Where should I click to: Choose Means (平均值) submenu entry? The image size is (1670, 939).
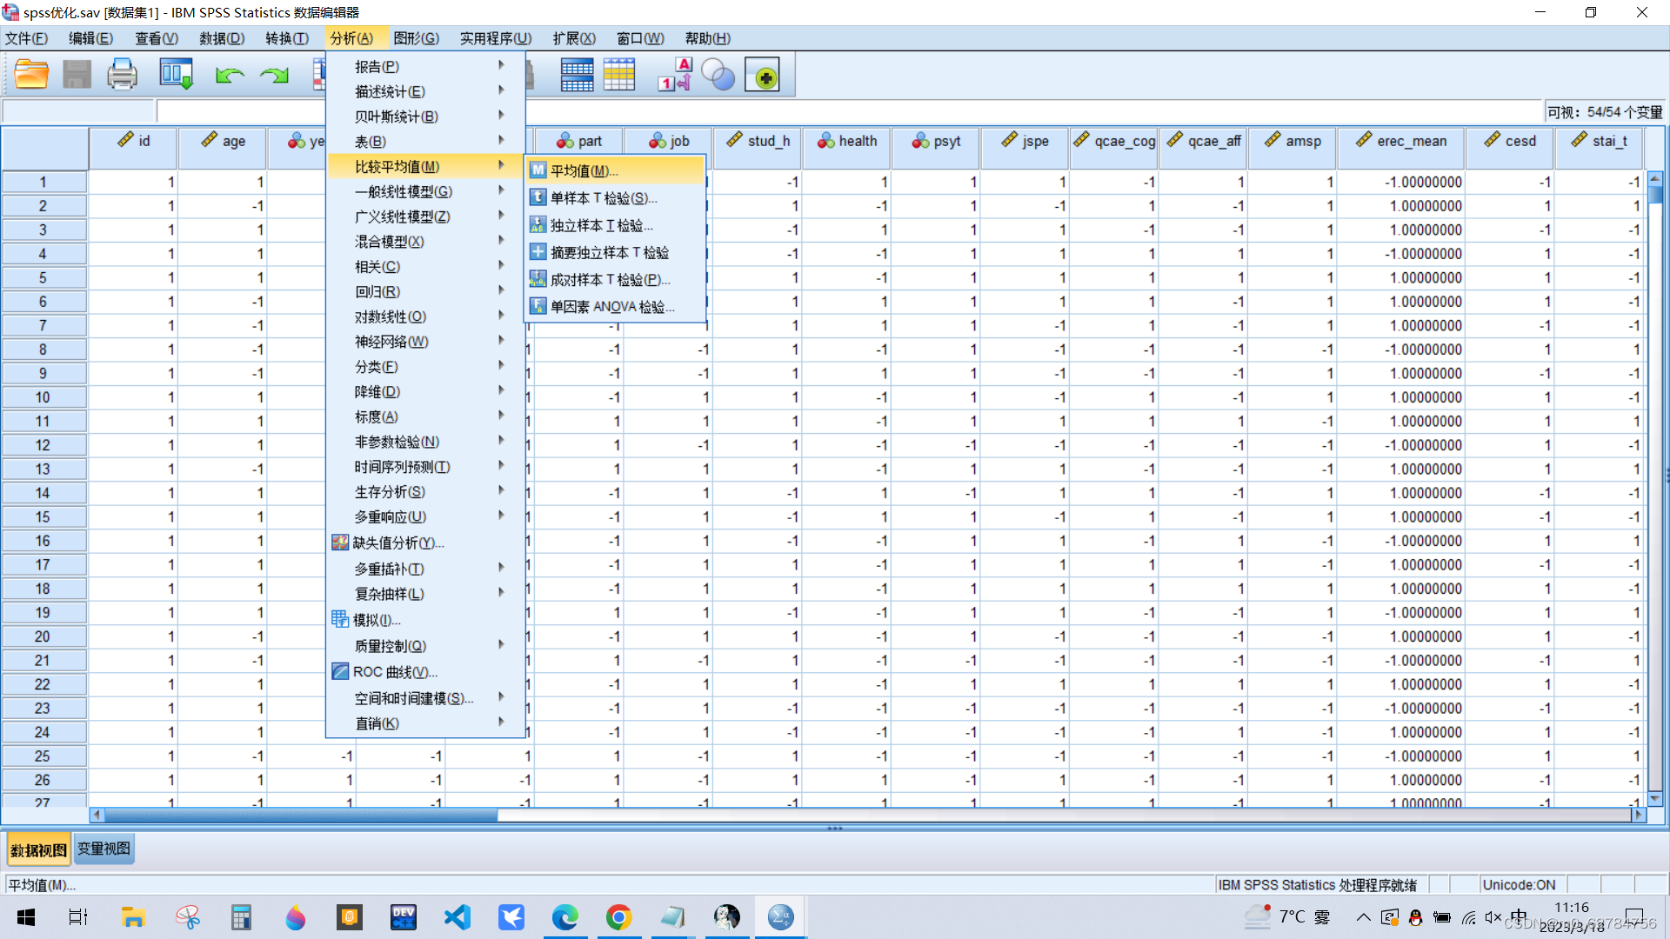click(583, 170)
